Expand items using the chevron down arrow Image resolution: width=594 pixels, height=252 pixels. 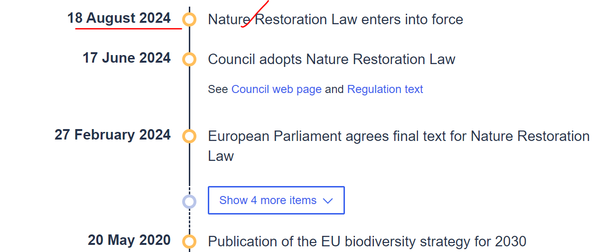(328, 201)
